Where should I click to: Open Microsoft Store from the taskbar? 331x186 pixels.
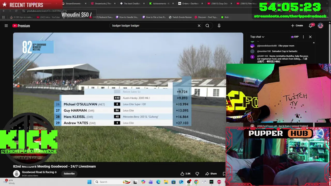tap(174, 182)
